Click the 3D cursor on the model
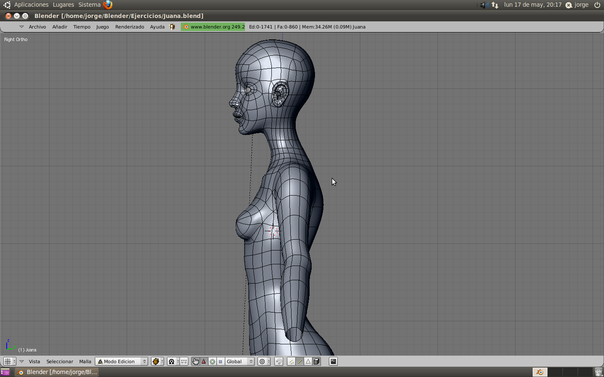The height and width of the screenshot is (377, 604). [x=272, y=231]
